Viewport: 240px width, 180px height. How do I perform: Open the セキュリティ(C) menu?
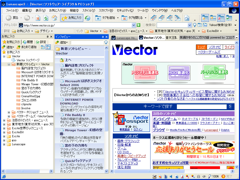tap(125, 10)
